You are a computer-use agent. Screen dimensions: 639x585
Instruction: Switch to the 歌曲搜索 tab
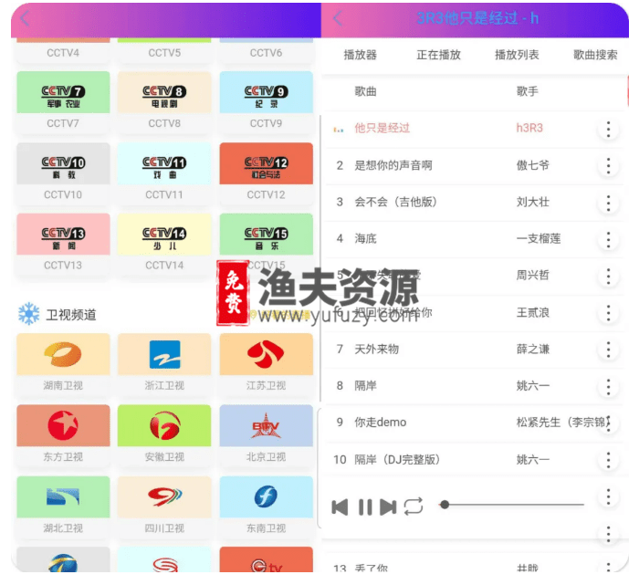click(x=595, y=55)
